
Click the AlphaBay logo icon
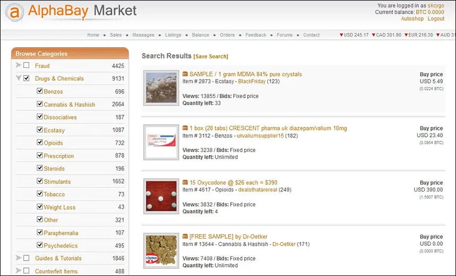(16, 13)
